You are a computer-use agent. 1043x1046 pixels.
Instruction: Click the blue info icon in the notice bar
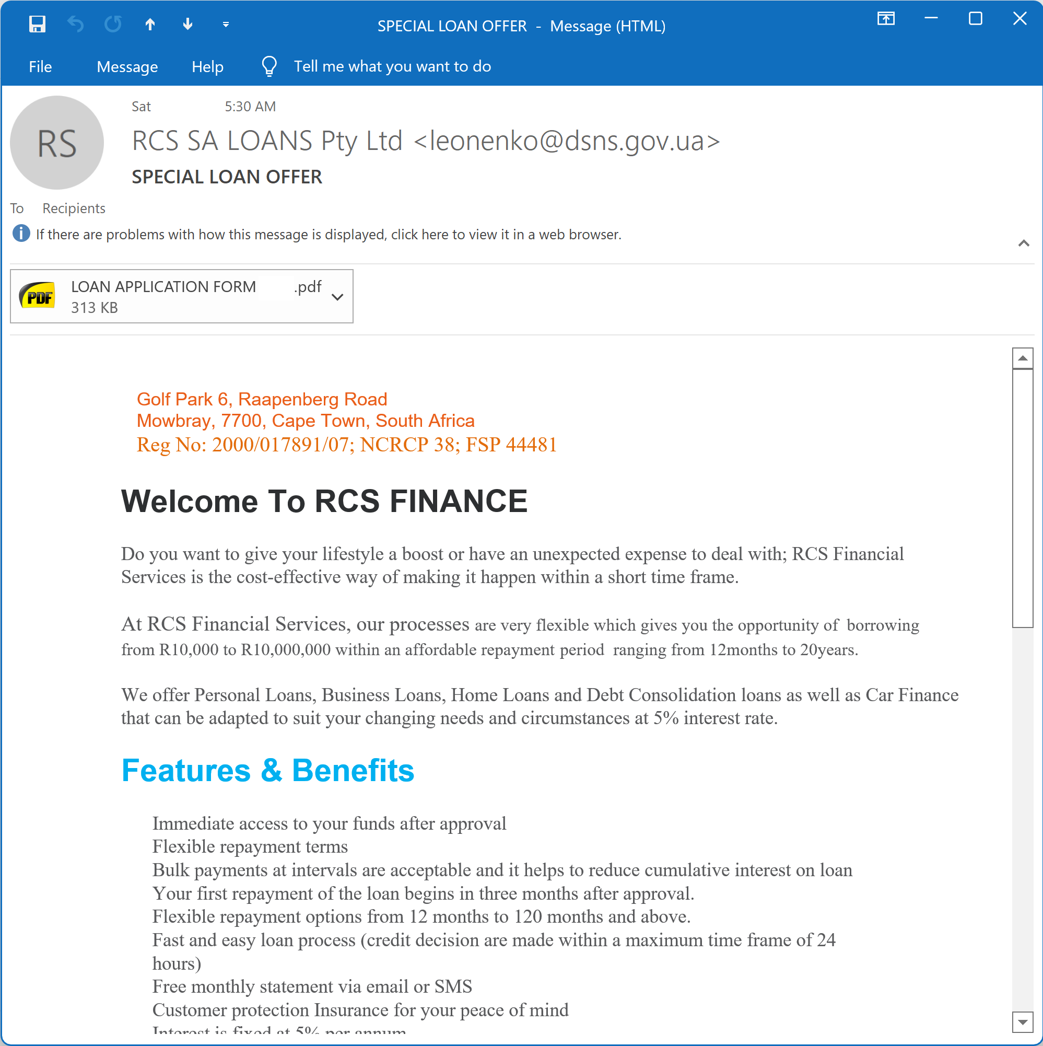pyautogui.click(x=21, y=234)
